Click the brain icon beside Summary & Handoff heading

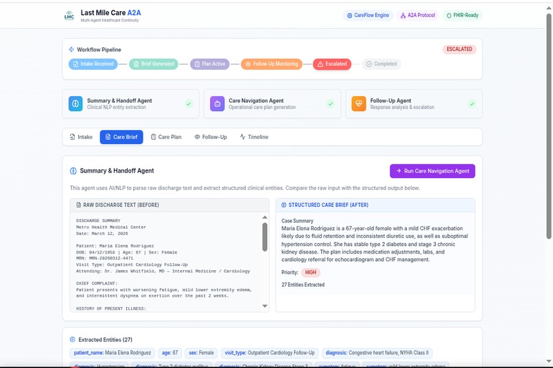click(73, 171)
